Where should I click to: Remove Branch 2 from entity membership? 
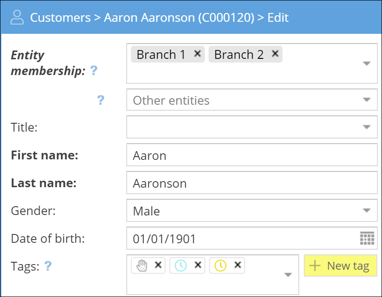tap(275, 54)
